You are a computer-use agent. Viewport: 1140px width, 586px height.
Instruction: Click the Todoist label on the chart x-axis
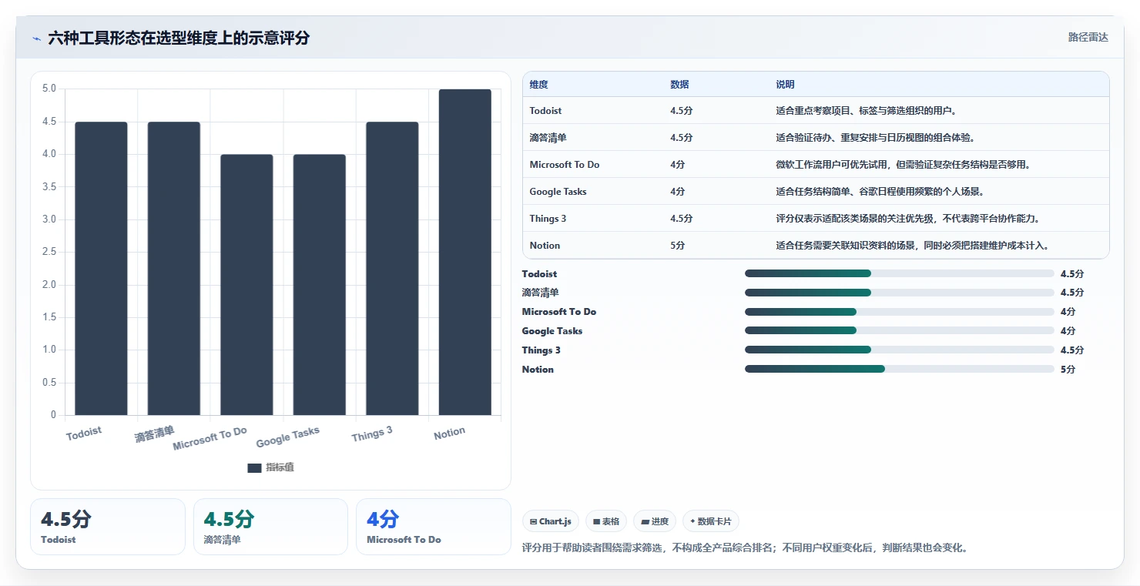[x=84, y=434]
